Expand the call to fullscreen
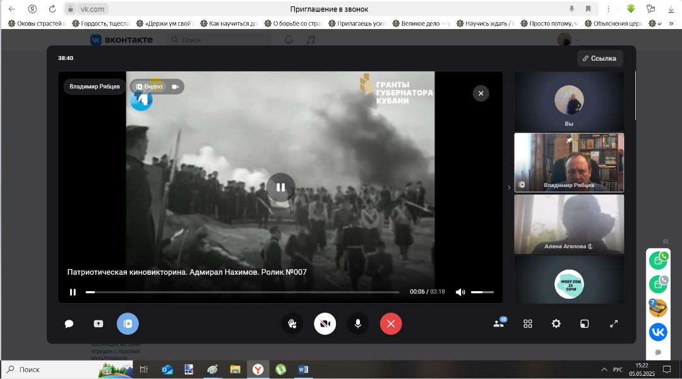The height and width of the screenshot is (379, 682). point(614,324)
